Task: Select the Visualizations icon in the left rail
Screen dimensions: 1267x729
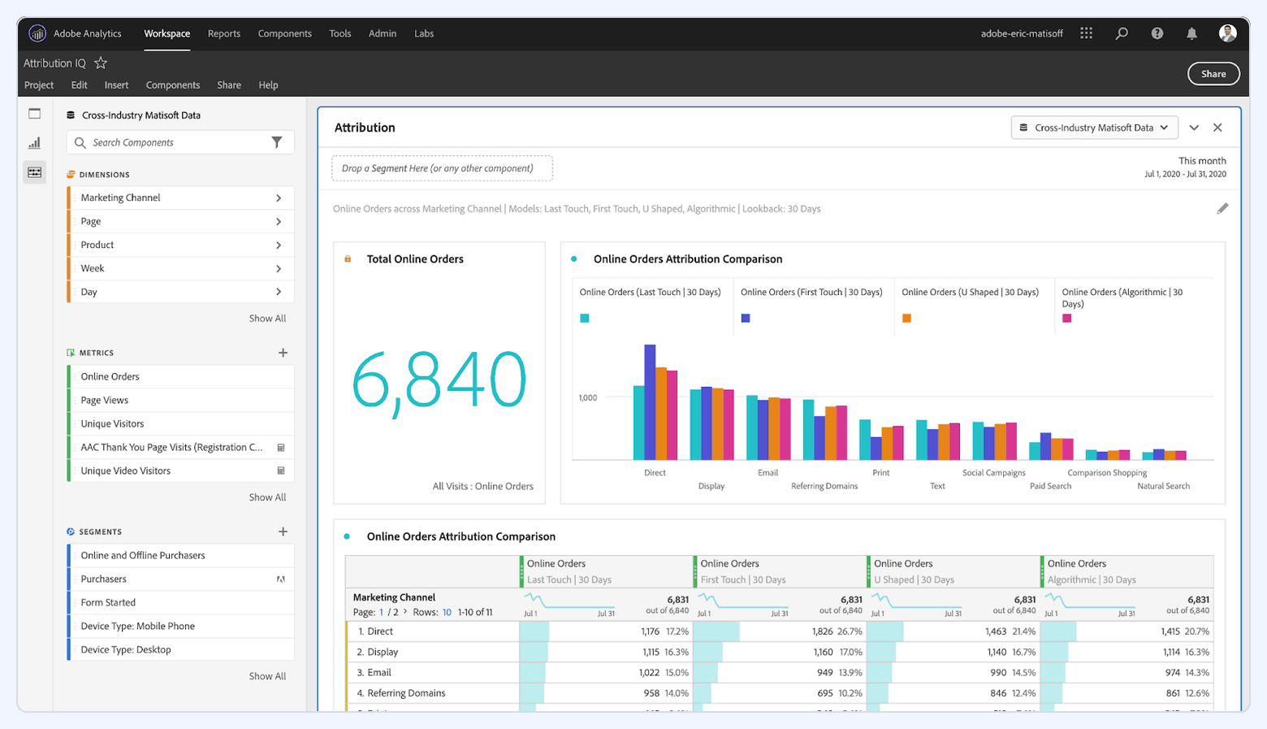Action: pos(34,142)
